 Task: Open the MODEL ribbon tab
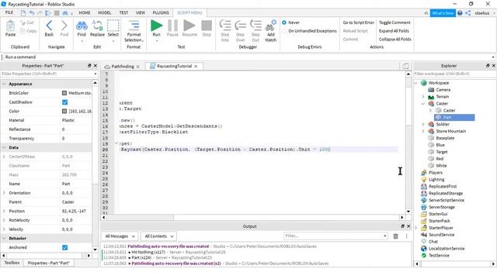104,12
